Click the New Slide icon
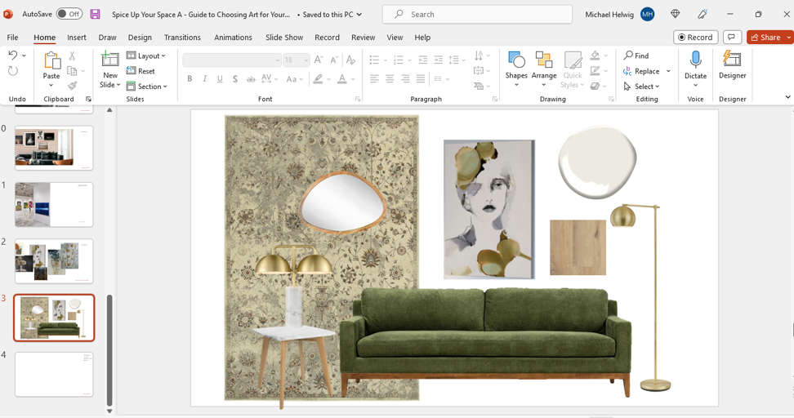The height and width of the screenshot is (418, 794). [110, 60]
